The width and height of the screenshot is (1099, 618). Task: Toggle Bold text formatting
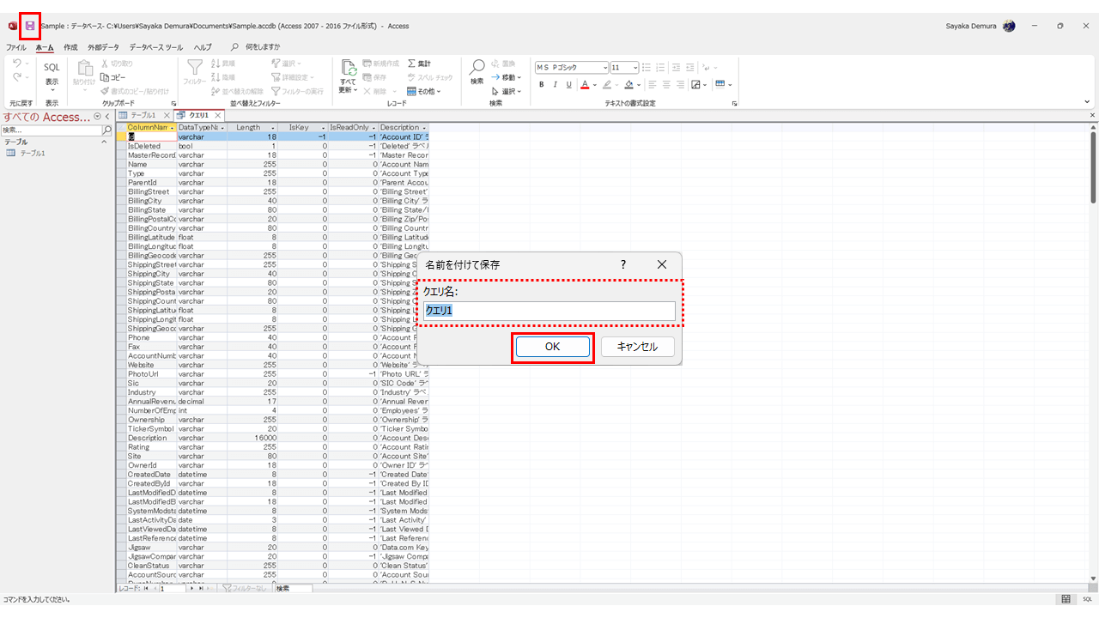coord(542,84)
